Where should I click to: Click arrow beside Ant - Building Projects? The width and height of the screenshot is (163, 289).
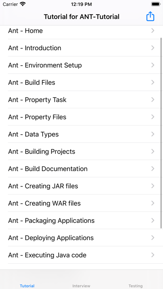153,151
